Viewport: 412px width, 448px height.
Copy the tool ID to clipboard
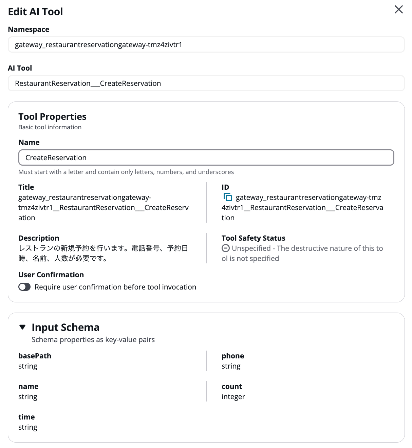[227, 197]
